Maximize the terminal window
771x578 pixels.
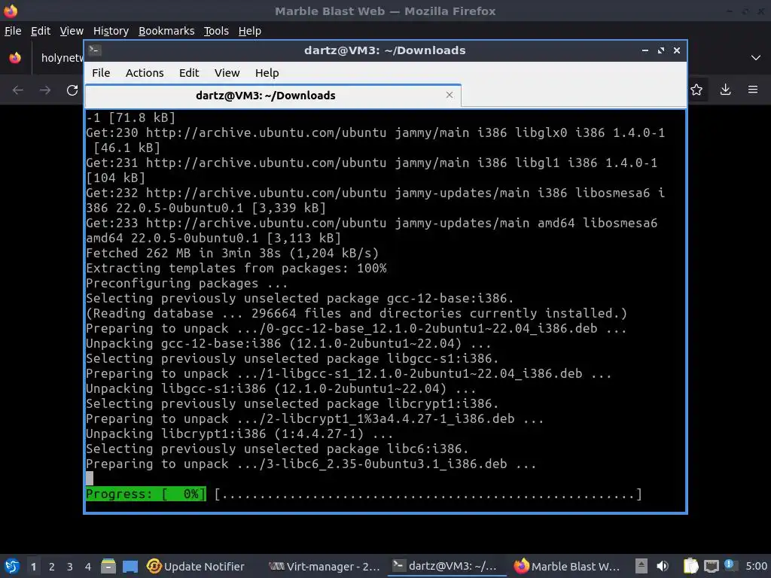(x=661, y=50)
